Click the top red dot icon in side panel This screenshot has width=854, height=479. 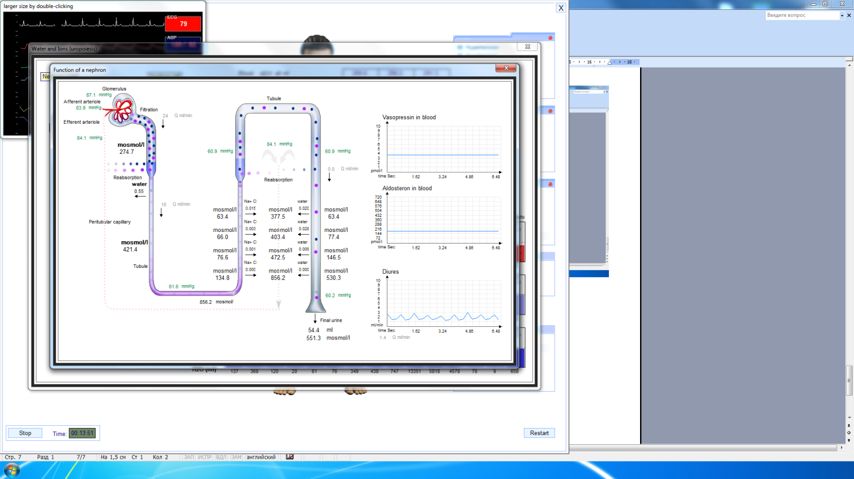tap(550, 38)
